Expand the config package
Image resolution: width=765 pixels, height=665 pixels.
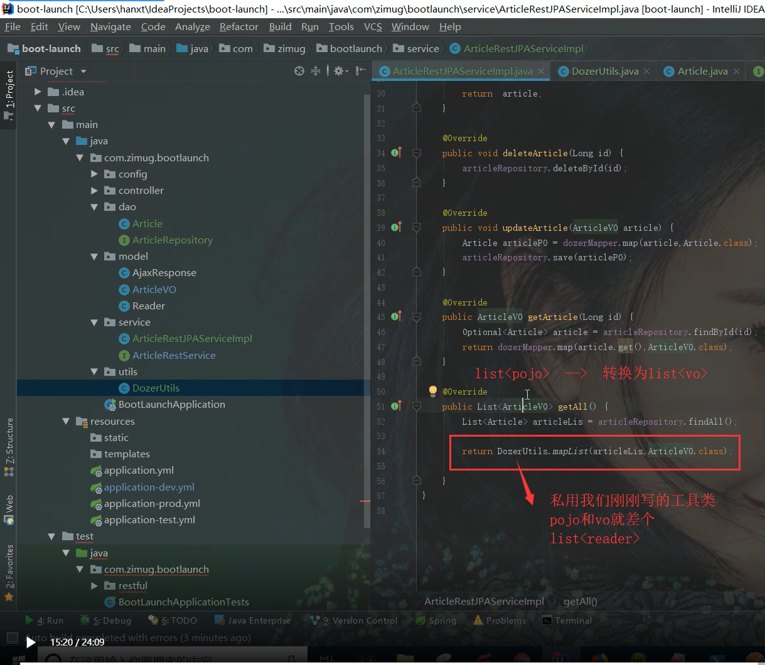(x=94, y=174)
